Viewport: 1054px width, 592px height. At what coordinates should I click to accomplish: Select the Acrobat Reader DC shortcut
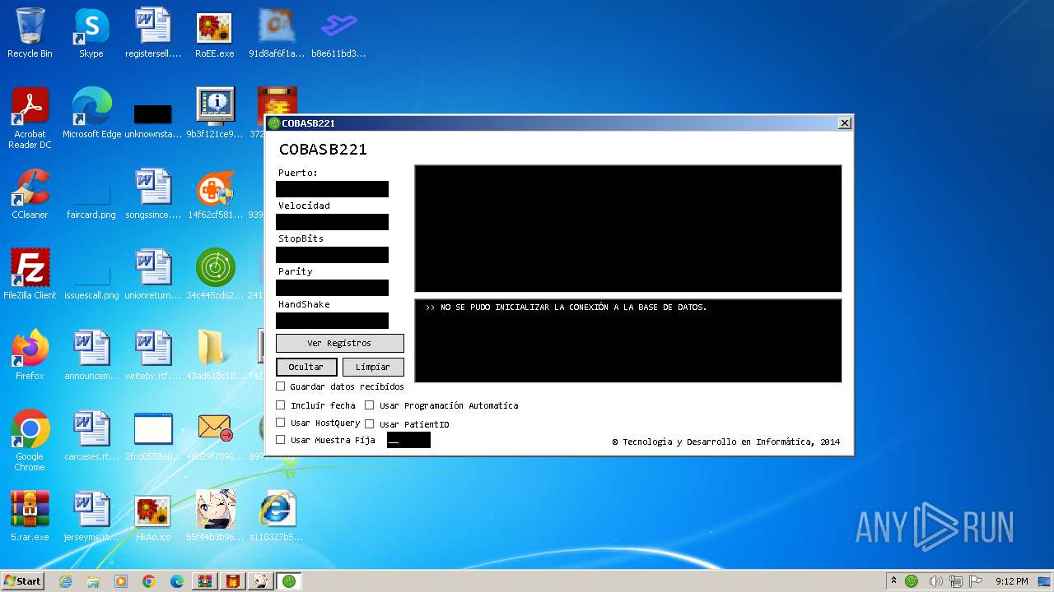point(30,118)
